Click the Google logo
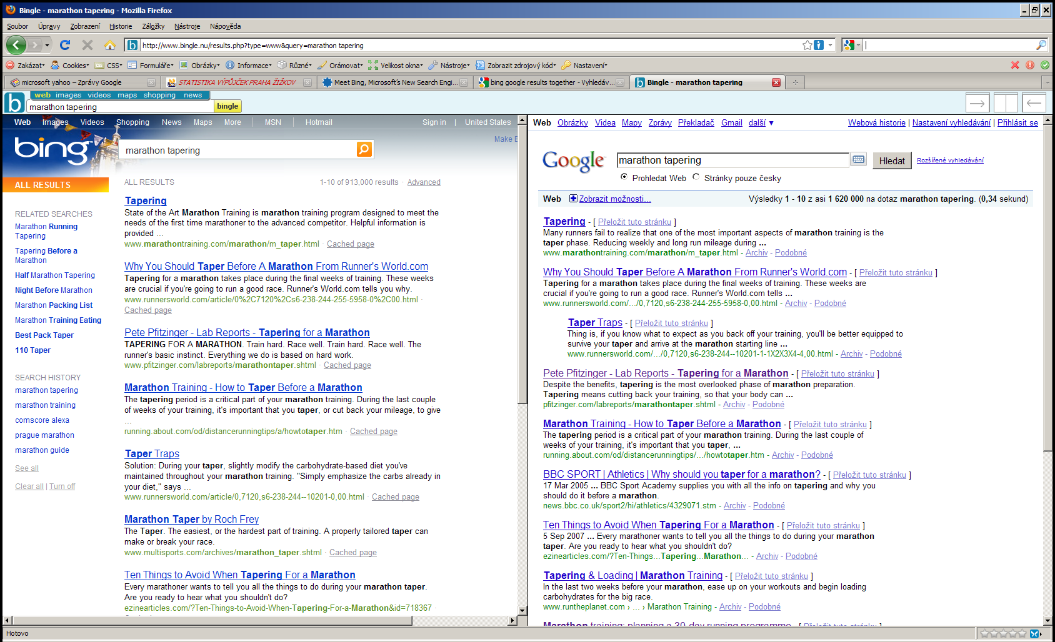 pyautogui.click(x=573, y=161)
